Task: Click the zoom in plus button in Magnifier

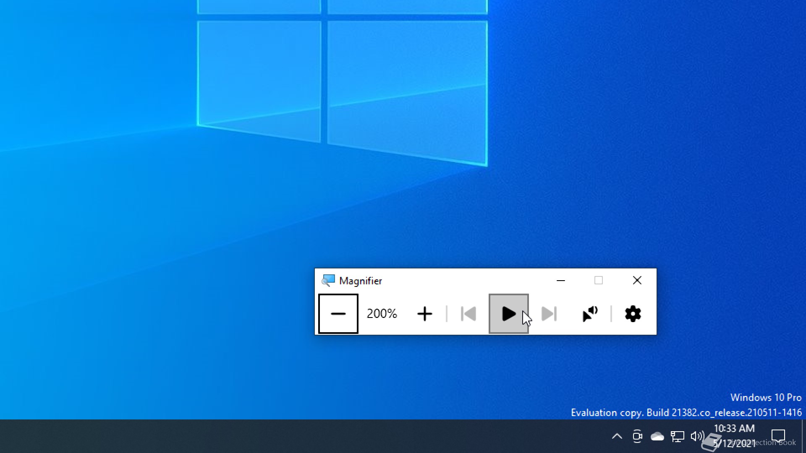Action: tap(424, 314)
